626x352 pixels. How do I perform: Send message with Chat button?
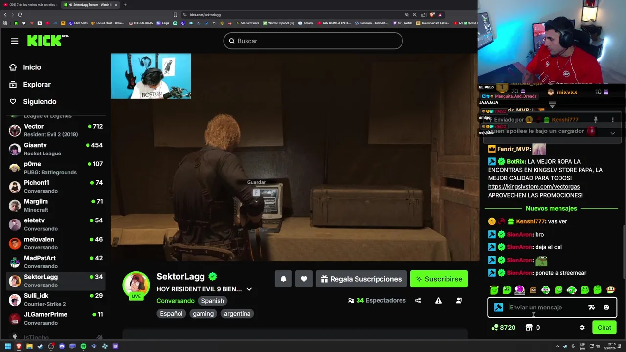[604, 328]
